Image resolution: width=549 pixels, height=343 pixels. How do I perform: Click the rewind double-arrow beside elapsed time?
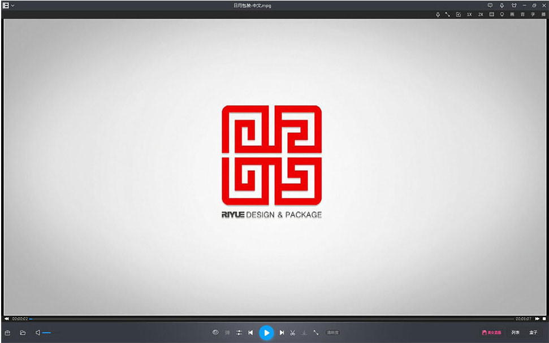click(6, 319)
